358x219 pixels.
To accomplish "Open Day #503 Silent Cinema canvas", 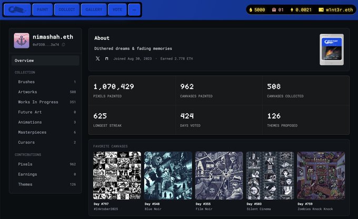I will click(270, 175).
